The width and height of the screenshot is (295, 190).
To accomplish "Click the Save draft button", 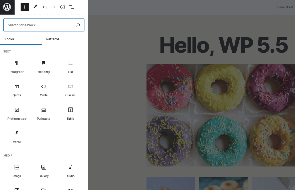I will pos(285,7).
